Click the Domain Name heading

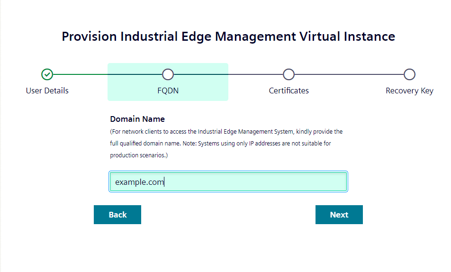[x=137, y=119]
